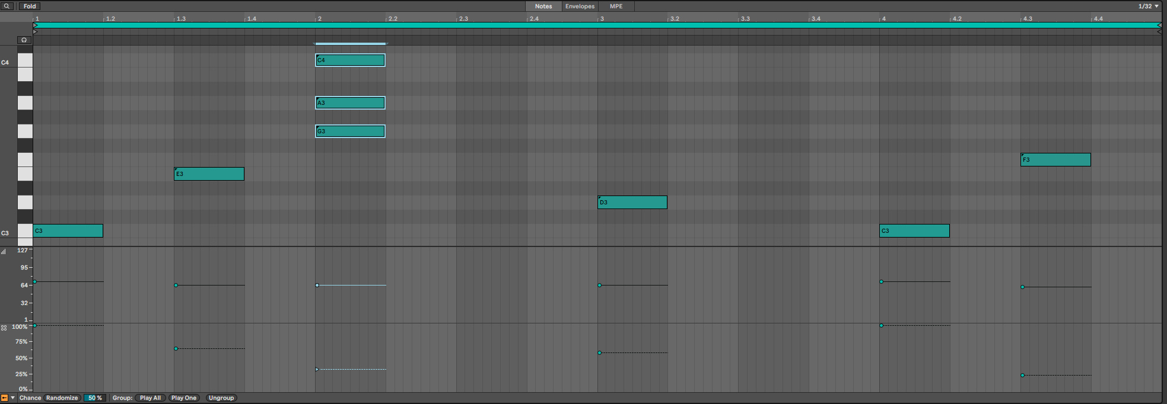This screenshot has height=404, width=1167.
Task: Open the 1/32 grid size dropdown
Action: tap(1148, 6)
